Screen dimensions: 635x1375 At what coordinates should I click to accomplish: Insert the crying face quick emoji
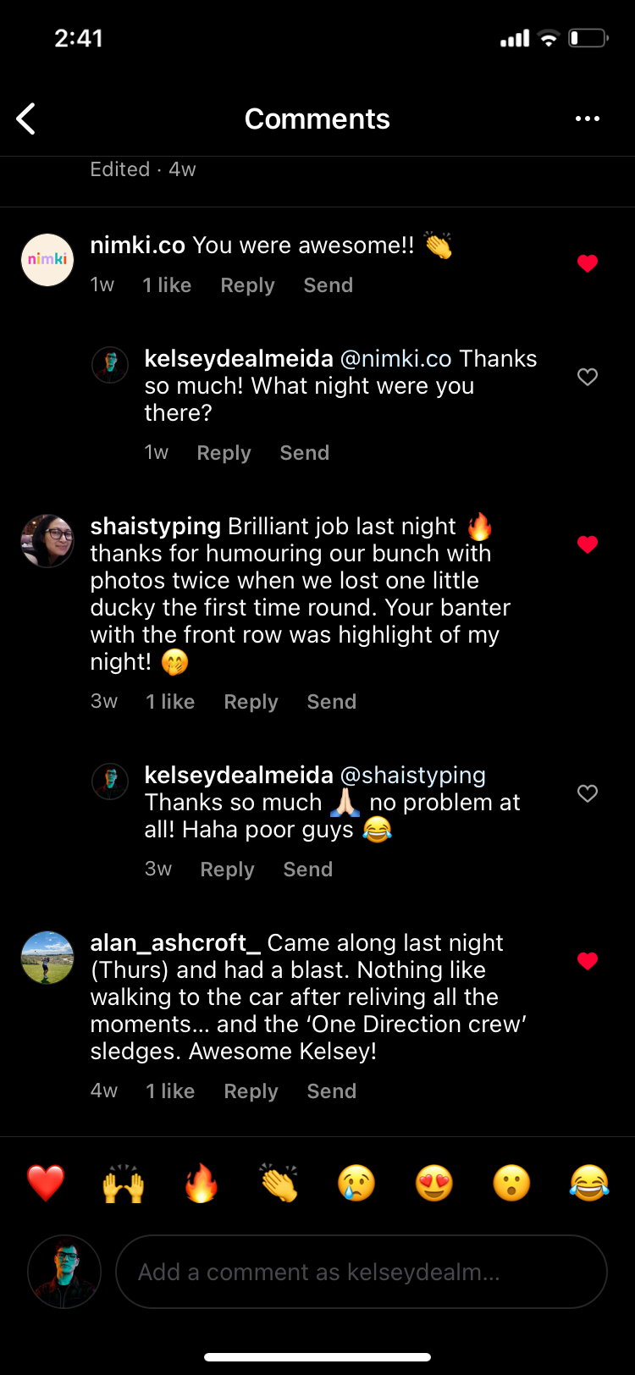tap(356, 1183)
